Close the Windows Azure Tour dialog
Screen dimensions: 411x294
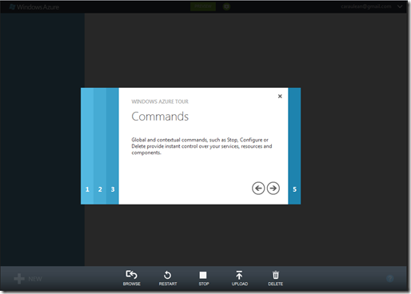[280, 96]
